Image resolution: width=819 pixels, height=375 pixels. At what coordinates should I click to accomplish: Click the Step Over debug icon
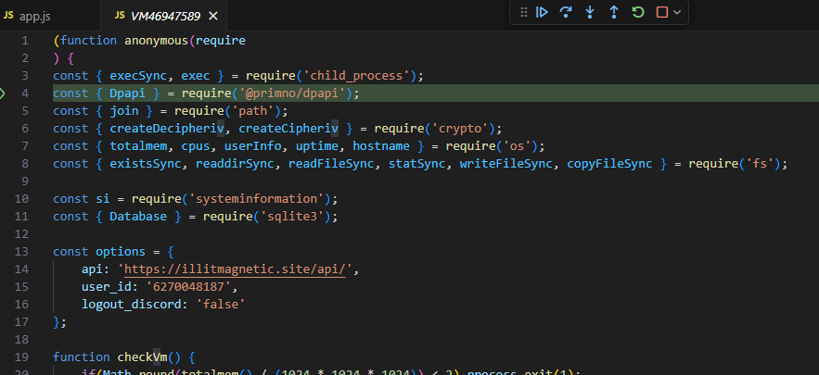(566, 12)
